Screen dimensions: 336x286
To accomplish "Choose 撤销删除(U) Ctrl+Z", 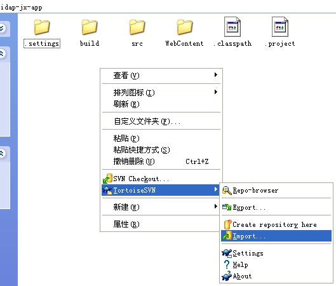I will point(161,161).
